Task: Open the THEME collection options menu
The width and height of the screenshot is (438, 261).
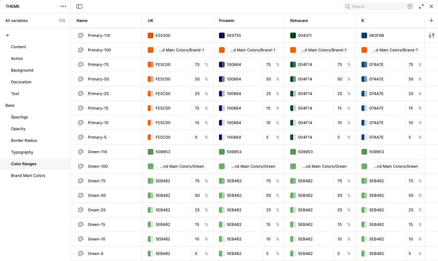Action: pyautogui.click(x=63, y=6)
